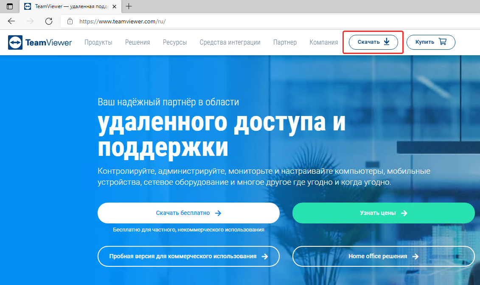Click the TeamViewer logo in the header

pos(40,42)
